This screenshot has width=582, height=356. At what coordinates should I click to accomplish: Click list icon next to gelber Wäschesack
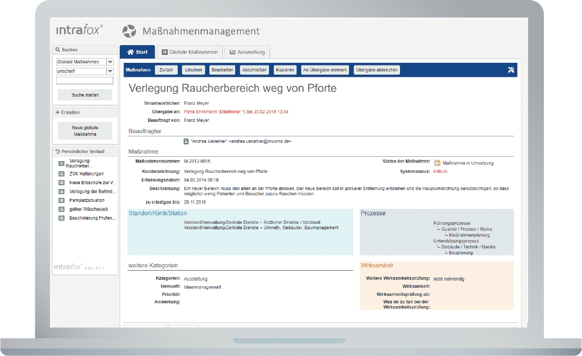[x=62, y=209]
